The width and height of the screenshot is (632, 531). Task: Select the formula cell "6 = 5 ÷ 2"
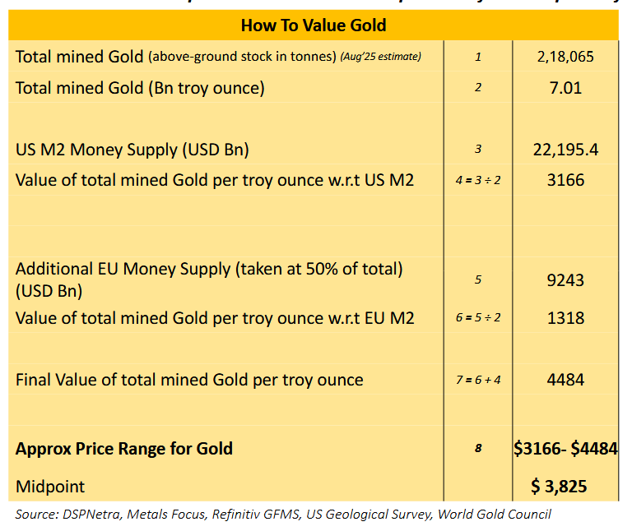coord(478,317)
